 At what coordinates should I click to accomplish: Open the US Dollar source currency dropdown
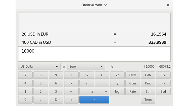point(39,67)
